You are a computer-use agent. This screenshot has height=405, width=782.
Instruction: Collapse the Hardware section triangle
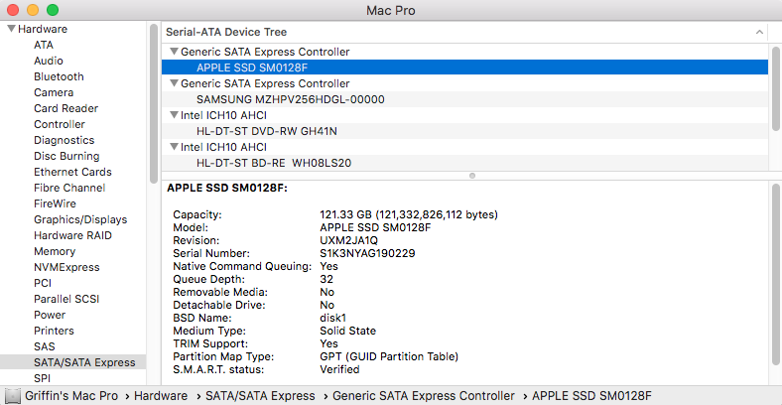[11, 29]
